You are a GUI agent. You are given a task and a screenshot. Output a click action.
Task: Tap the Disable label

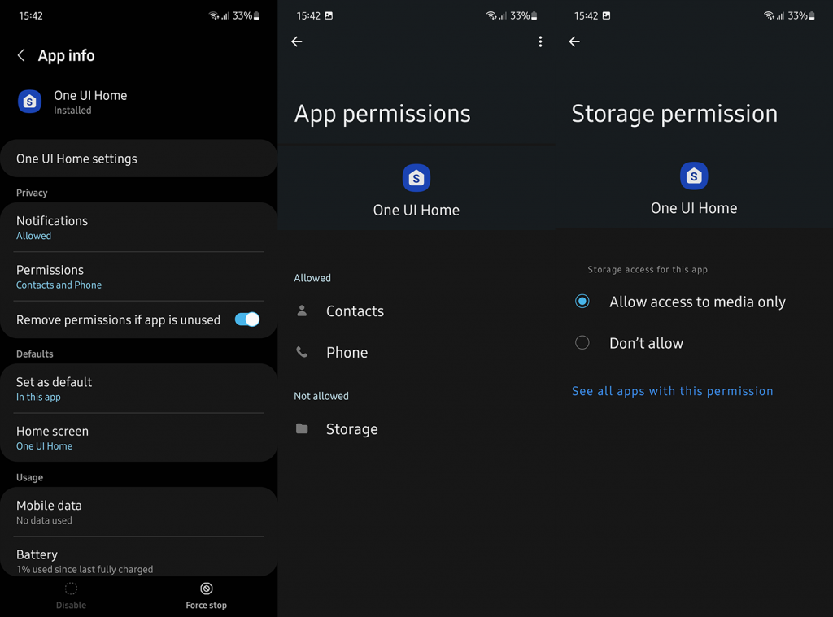click(x=72, y=606)
